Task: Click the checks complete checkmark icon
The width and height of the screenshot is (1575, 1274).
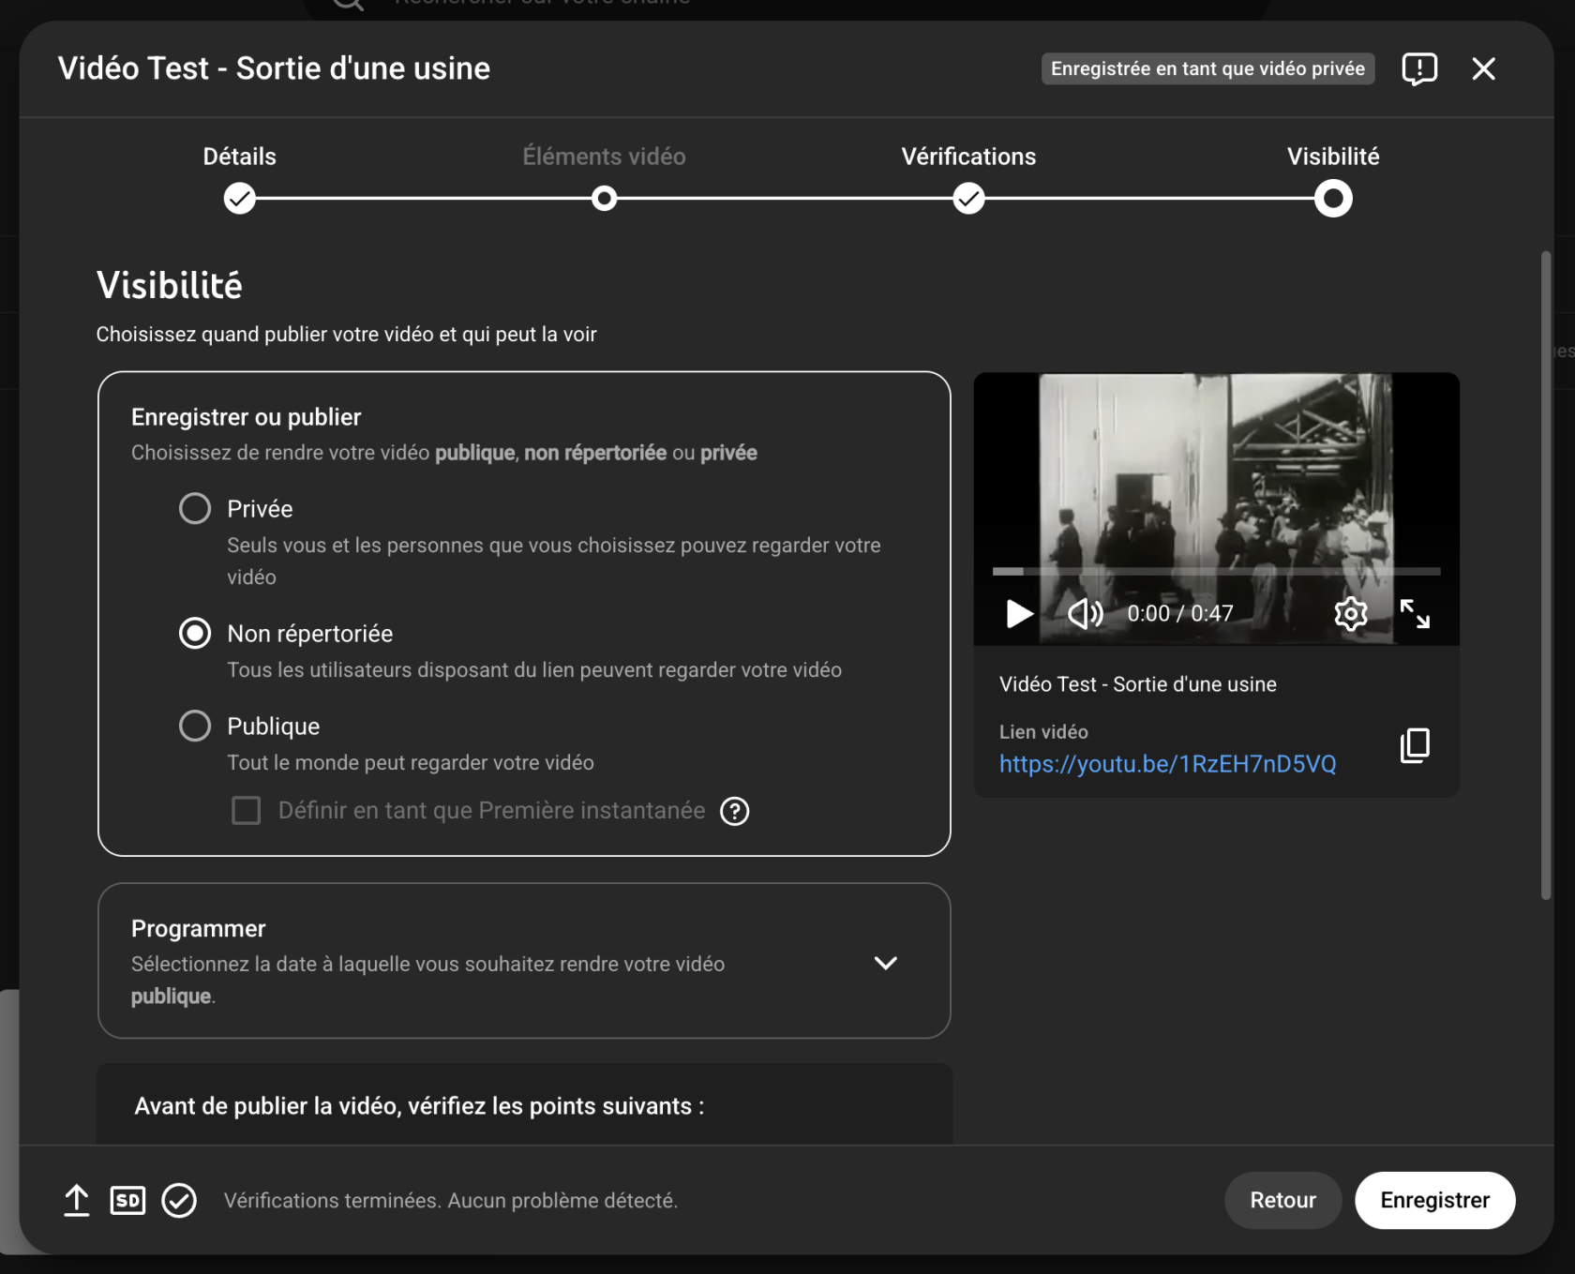Action: click(x=179, y=1200)
